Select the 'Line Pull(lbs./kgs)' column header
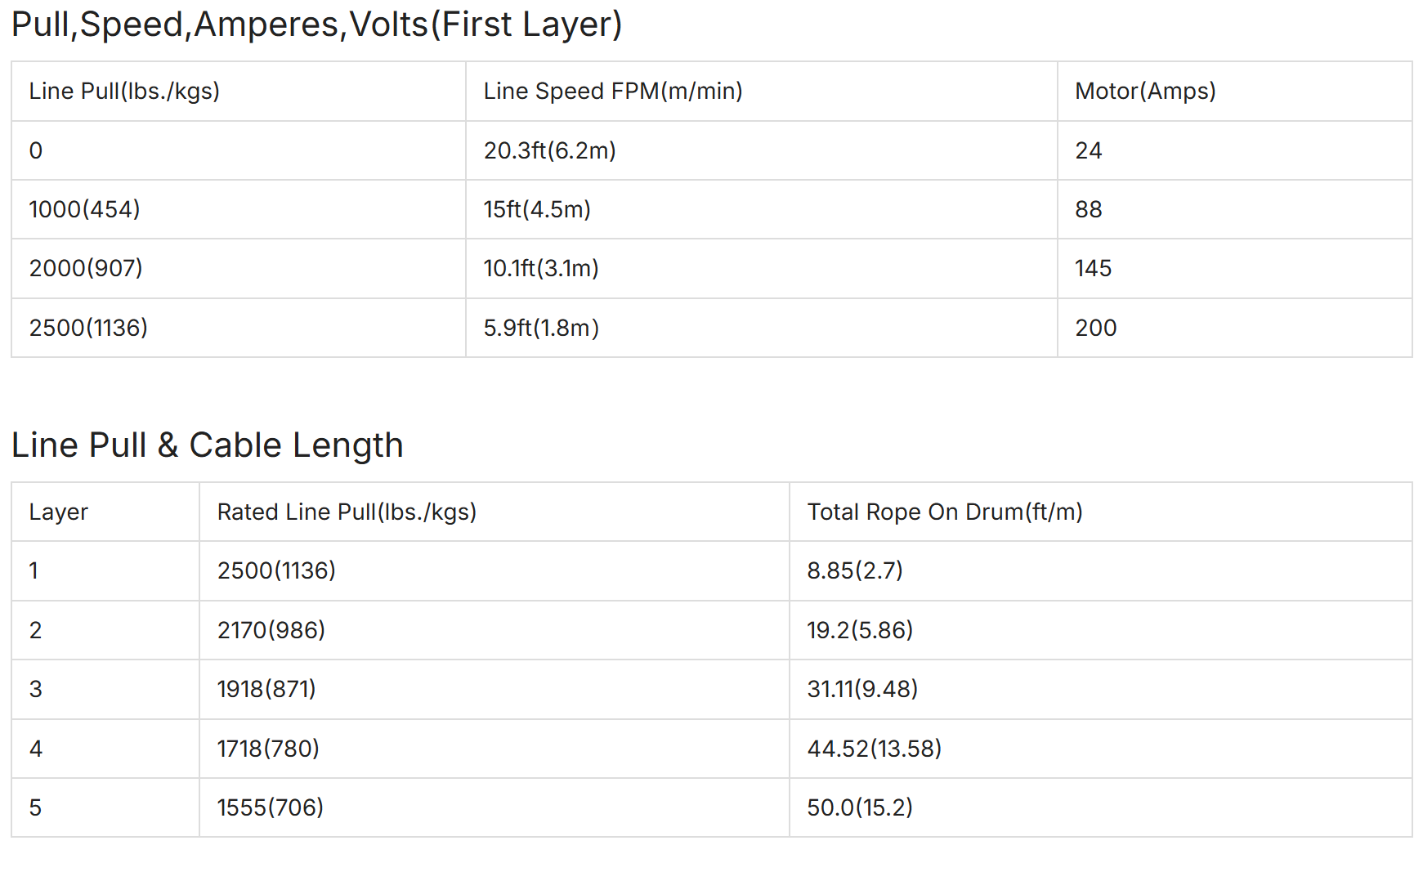The image size is (1423, 872). (239, 91)
